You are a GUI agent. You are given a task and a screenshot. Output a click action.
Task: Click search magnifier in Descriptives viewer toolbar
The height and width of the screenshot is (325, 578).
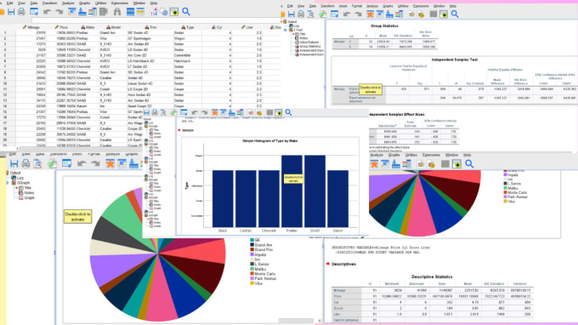[x=469, y=164]
